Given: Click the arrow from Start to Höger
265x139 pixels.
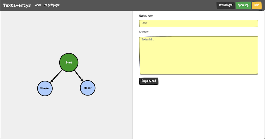Looking at the screenshot, I should pyautogui.click(x=79, y=76).
